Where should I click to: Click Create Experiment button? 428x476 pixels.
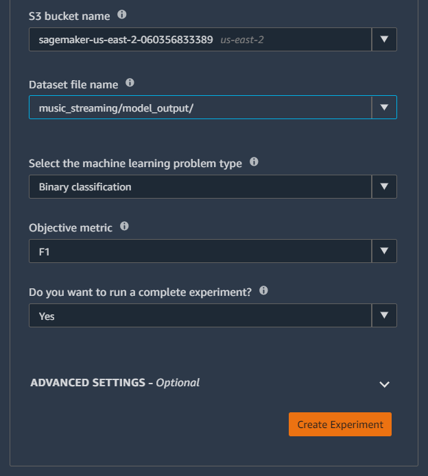click(340, 424)
